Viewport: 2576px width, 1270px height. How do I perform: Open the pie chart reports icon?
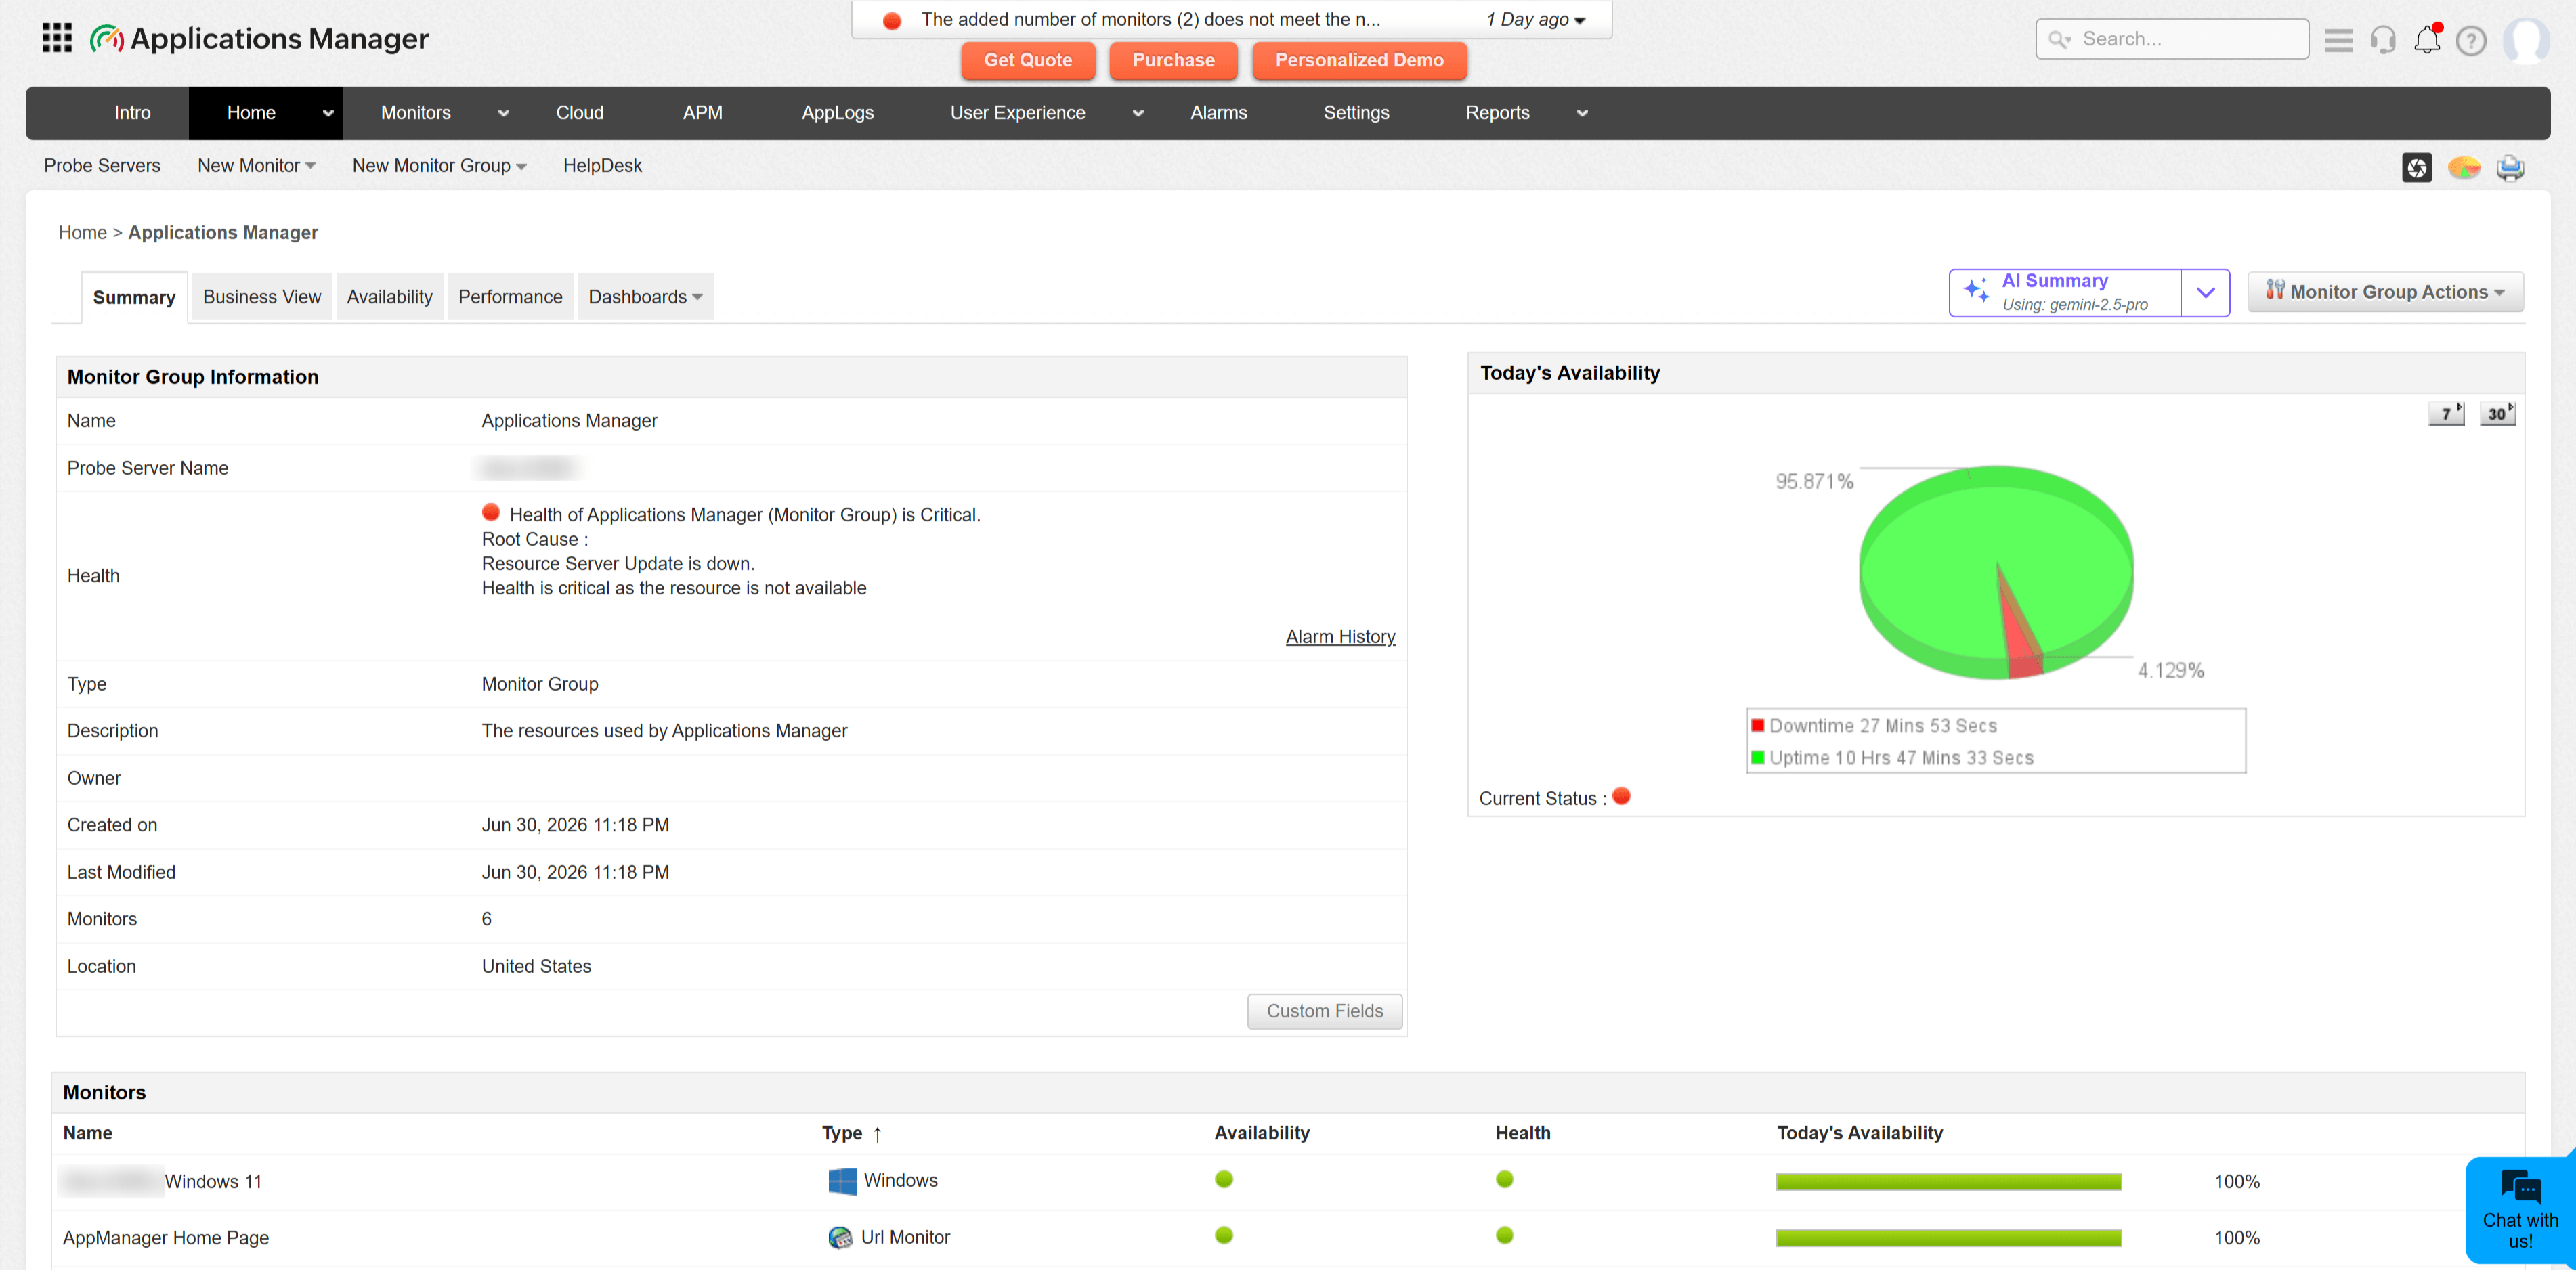click(2463, 167)
